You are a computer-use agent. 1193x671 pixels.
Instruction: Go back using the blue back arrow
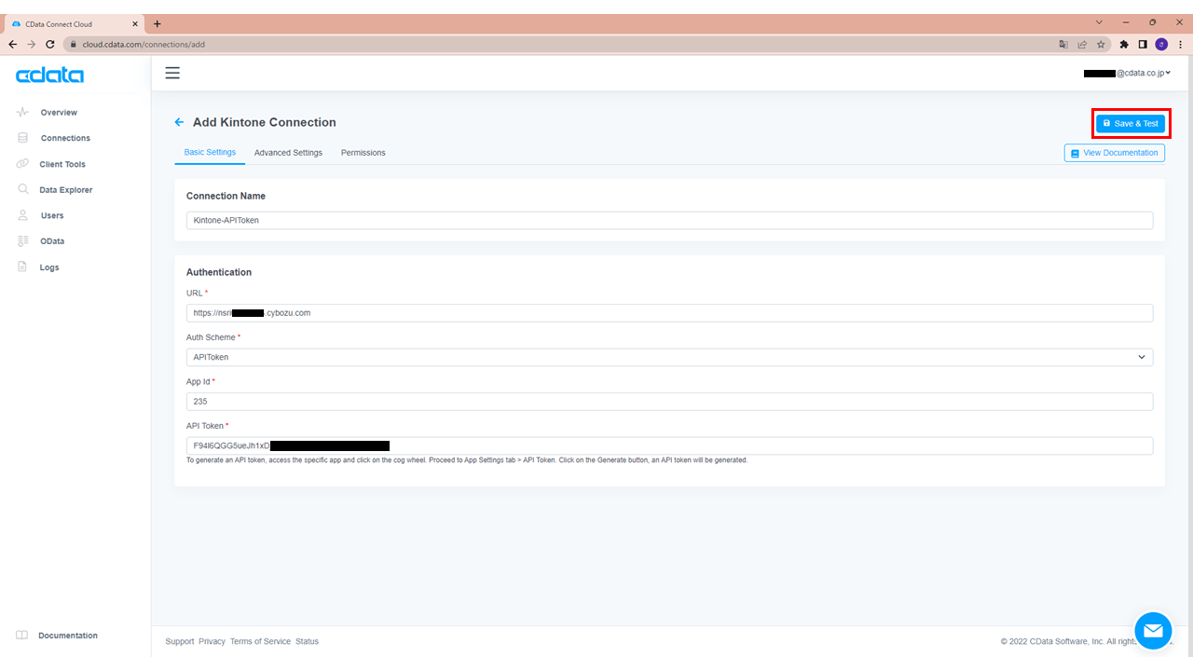coord(179,122)
